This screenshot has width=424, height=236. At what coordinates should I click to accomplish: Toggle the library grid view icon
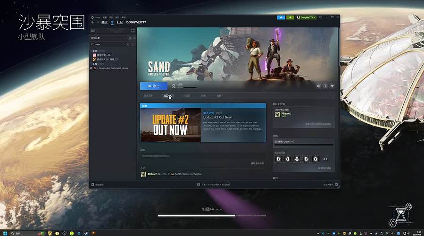133,31
